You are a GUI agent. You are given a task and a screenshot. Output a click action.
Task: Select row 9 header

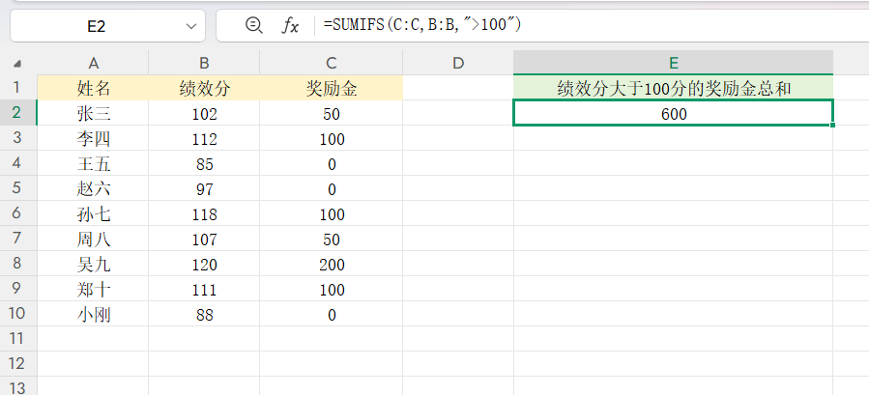click(x=18, y=289)
